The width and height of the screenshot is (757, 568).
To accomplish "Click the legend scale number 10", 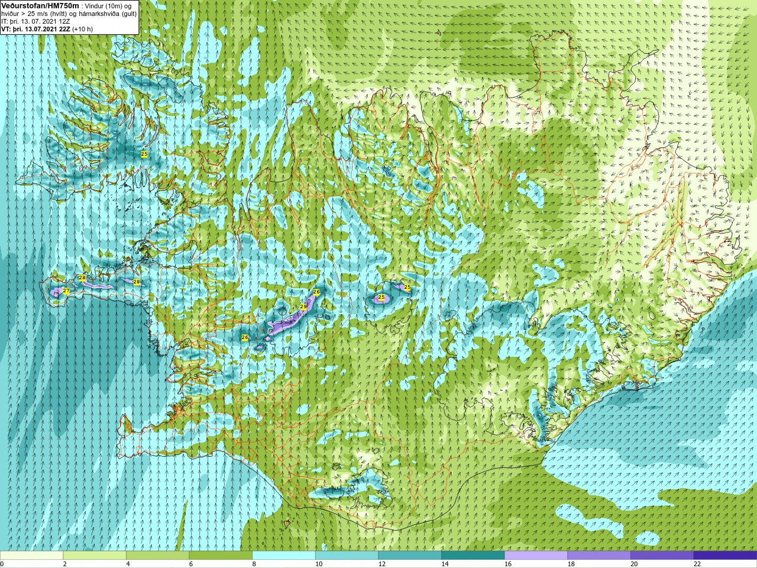I will (319, 564).
